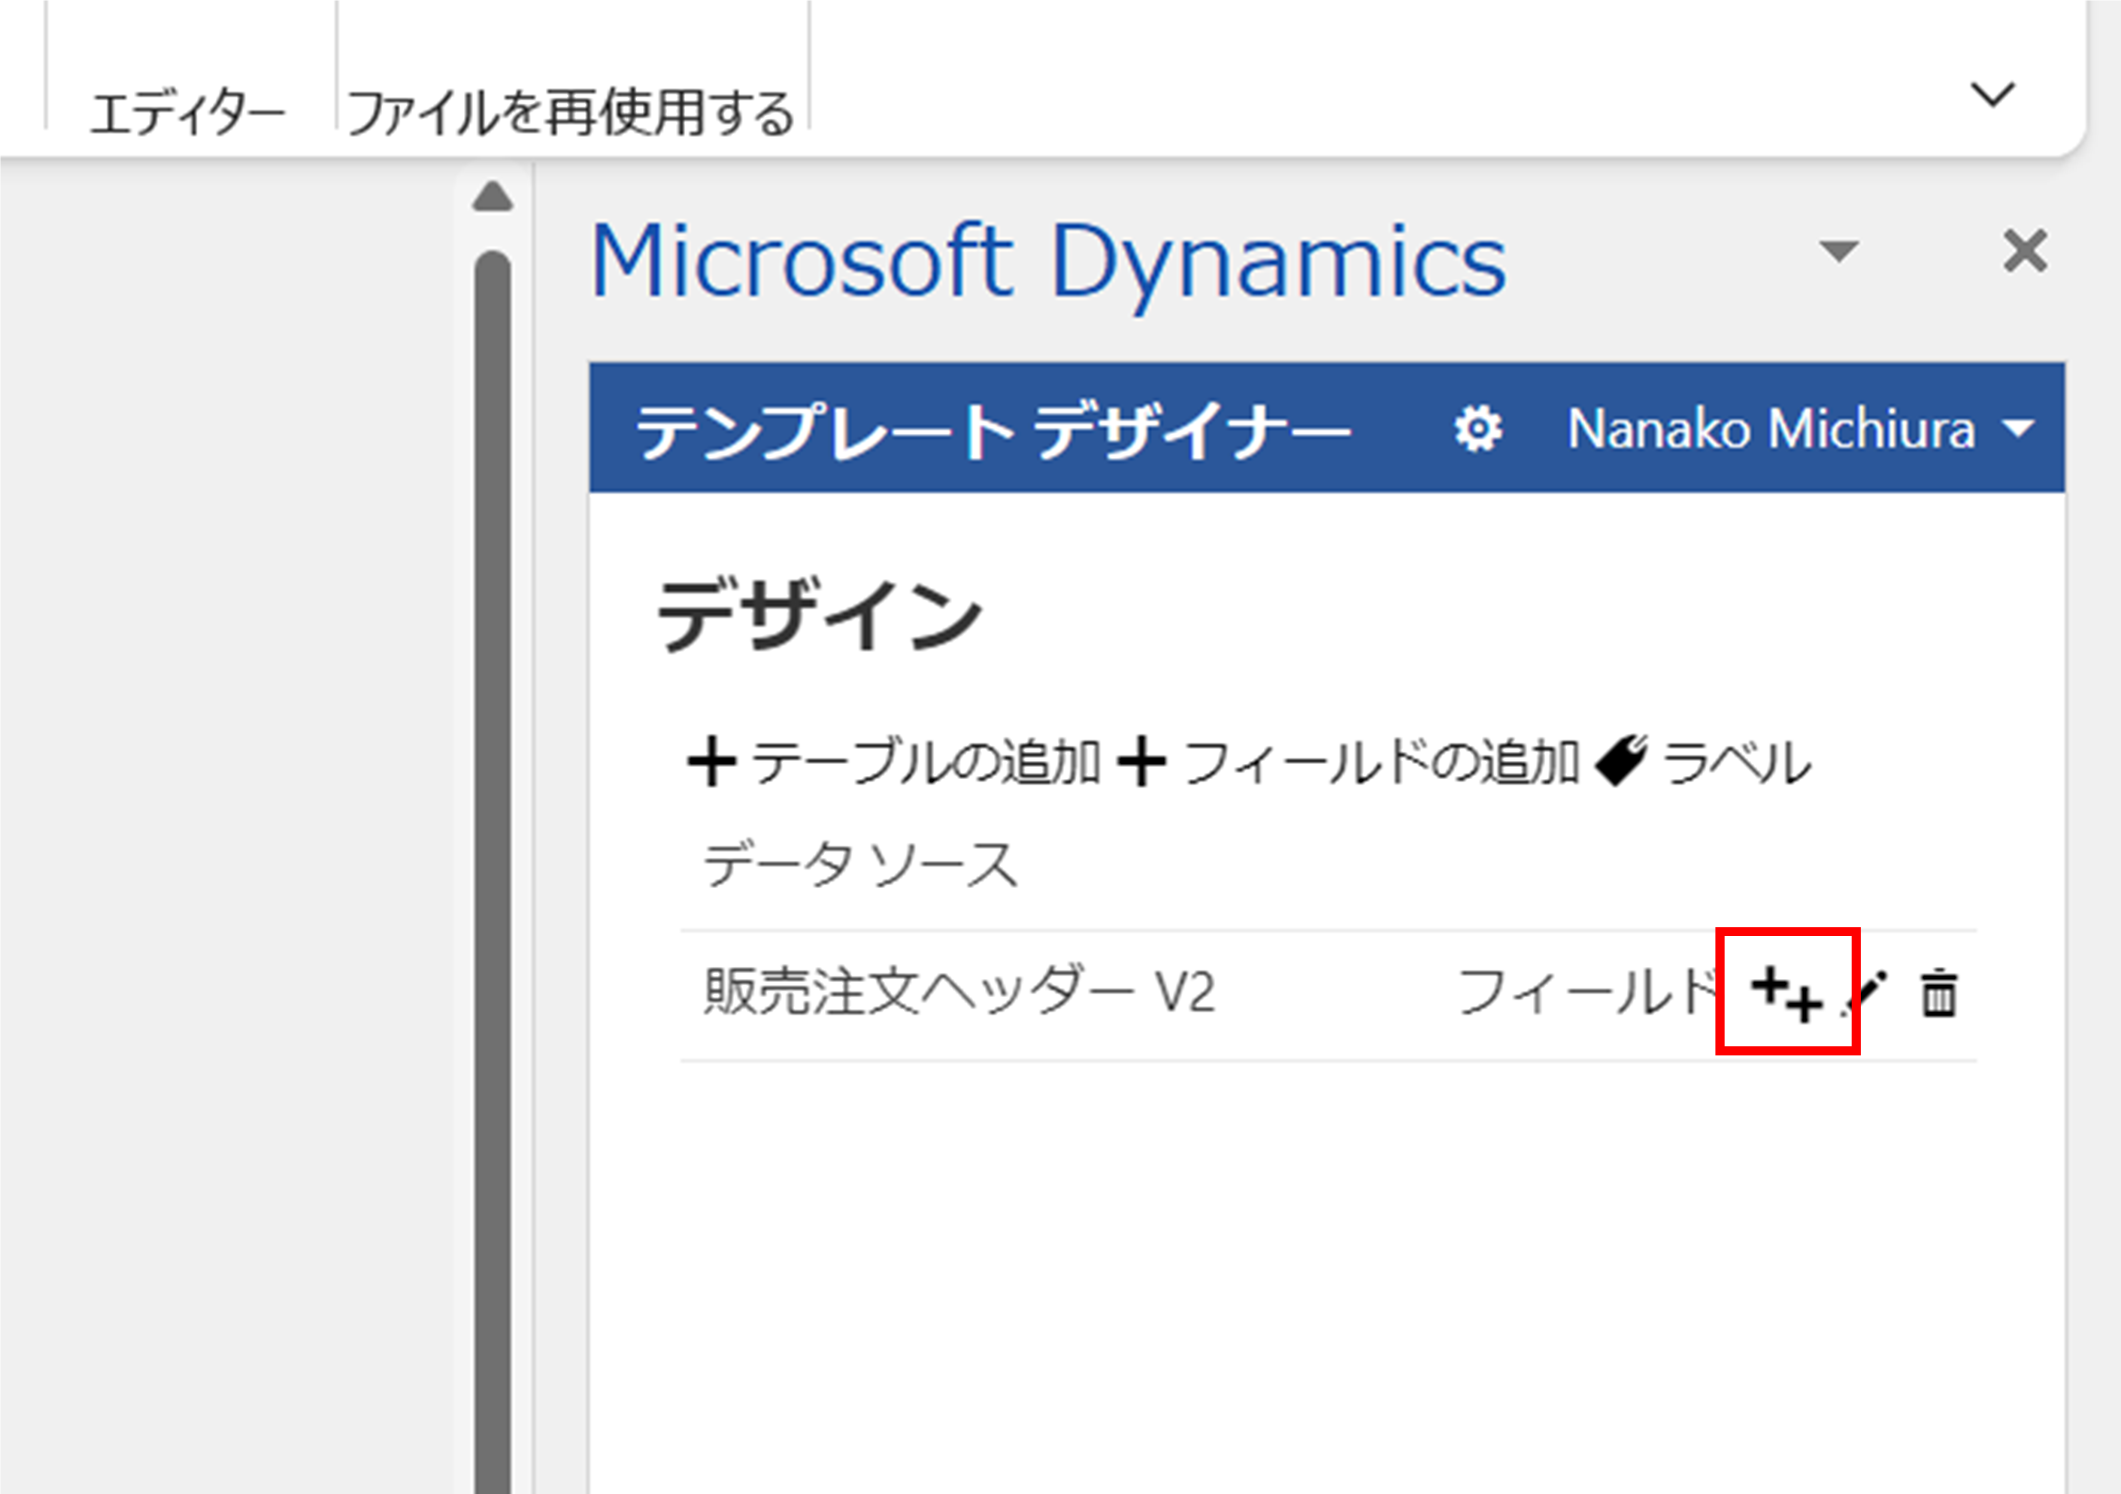The image size is (2121, 1494).
Task: Select the 販売注文ヘッダー V2 row
Action: [1328, 995]
